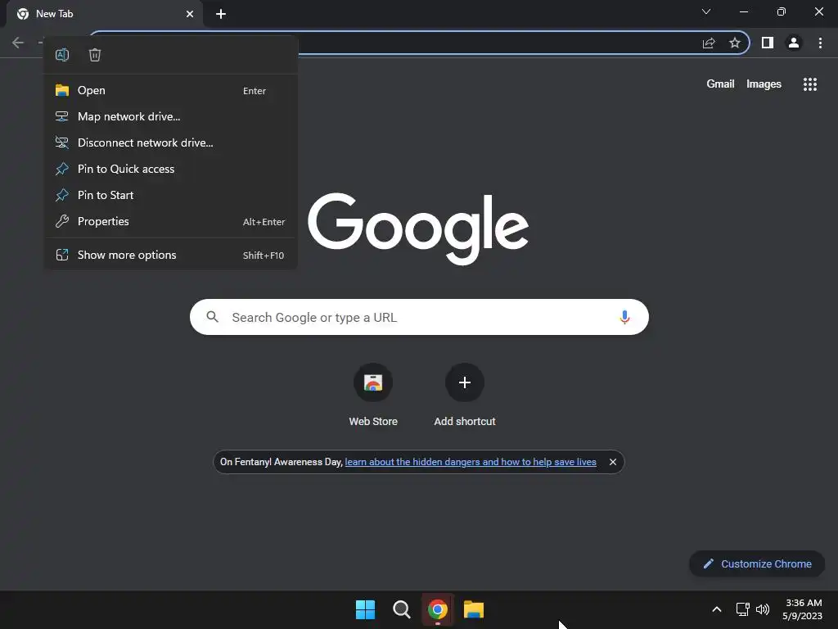This screenshot has height=629, width=838.
Task: Open the Gmail link
Action: (x=720, y=84)
